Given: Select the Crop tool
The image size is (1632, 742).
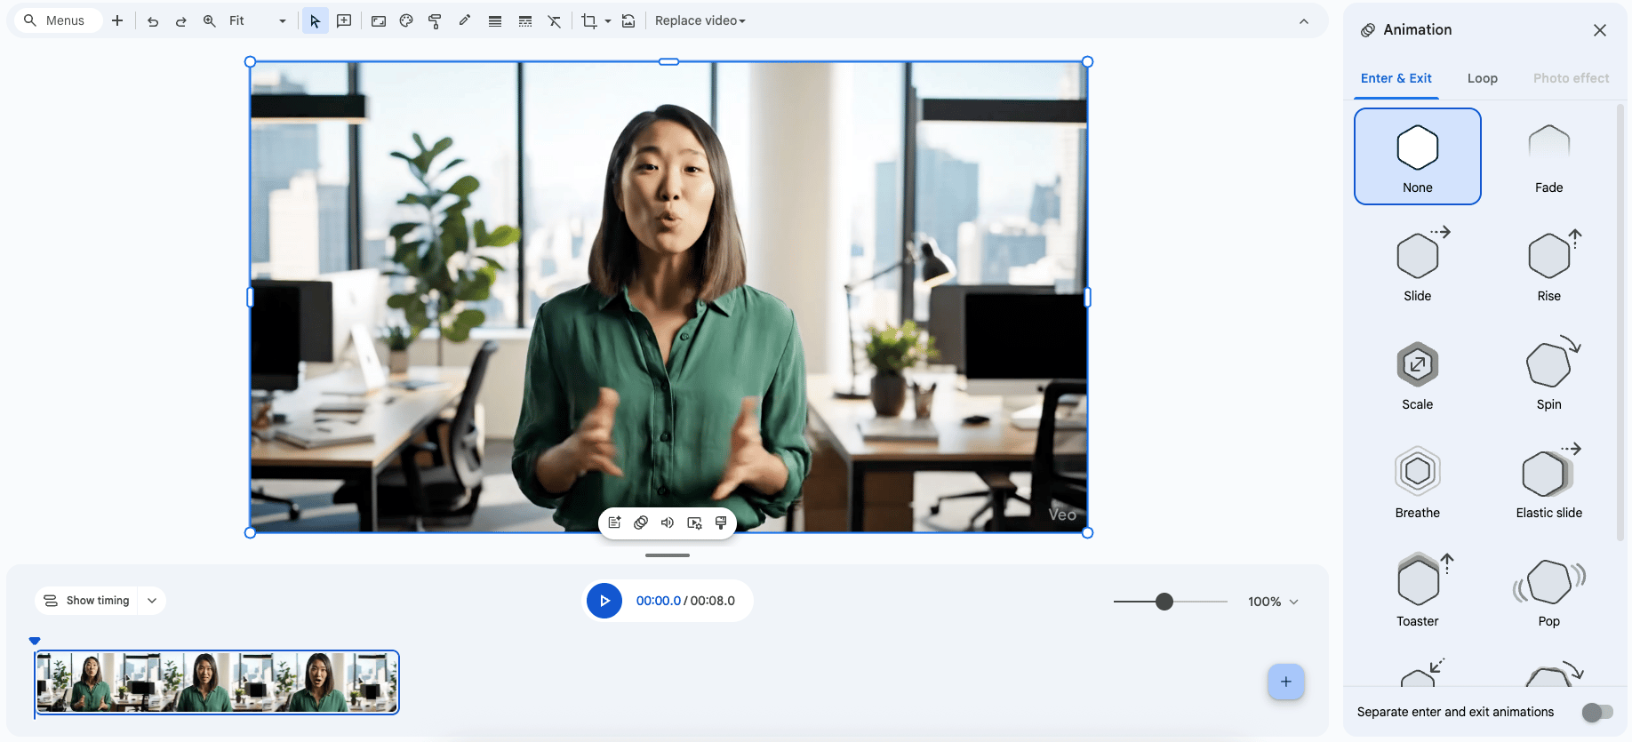Looking at the screenshot, I should tap(588, 20).
